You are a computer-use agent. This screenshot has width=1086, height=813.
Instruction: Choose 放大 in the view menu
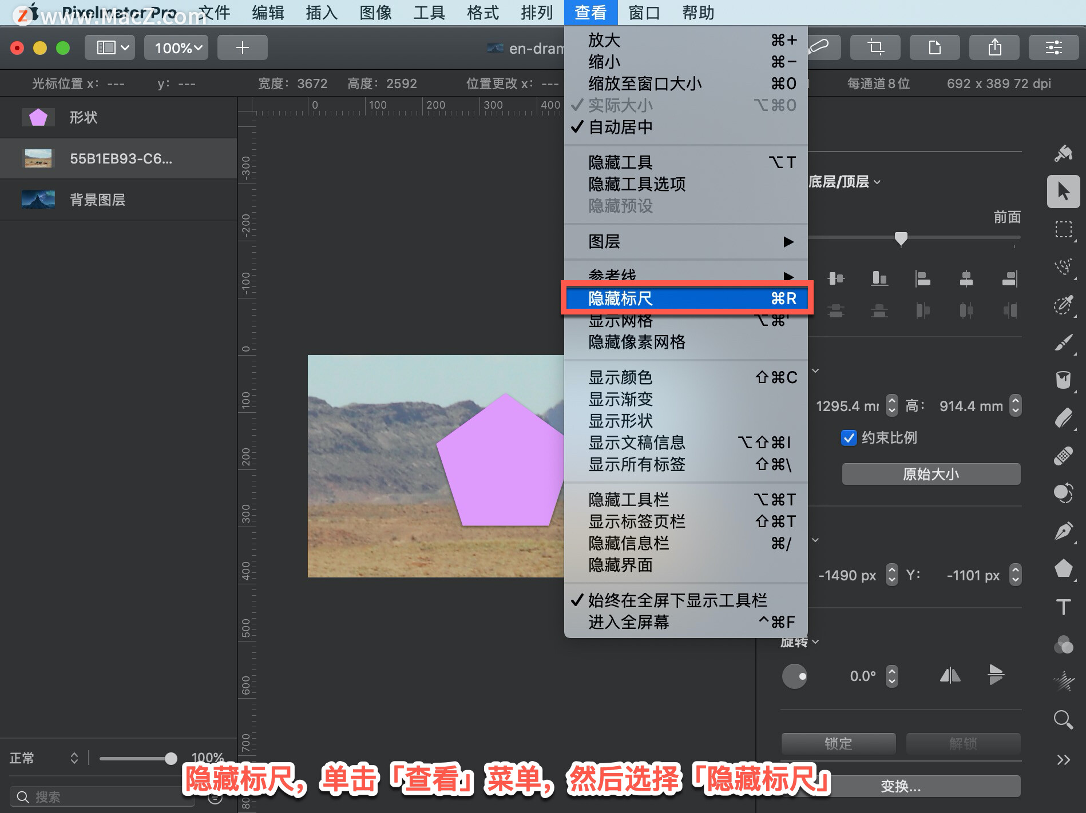coord(685,40)
